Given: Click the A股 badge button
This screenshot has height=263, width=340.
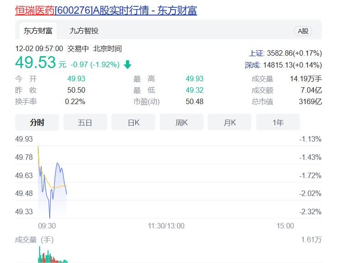Looking at the screenshot, I should point(303,31).
